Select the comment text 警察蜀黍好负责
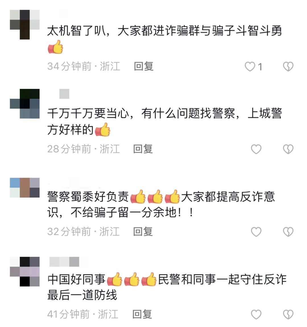Image resolution: width=307 pixels, height=327 pixels. [x=88, y=197]
